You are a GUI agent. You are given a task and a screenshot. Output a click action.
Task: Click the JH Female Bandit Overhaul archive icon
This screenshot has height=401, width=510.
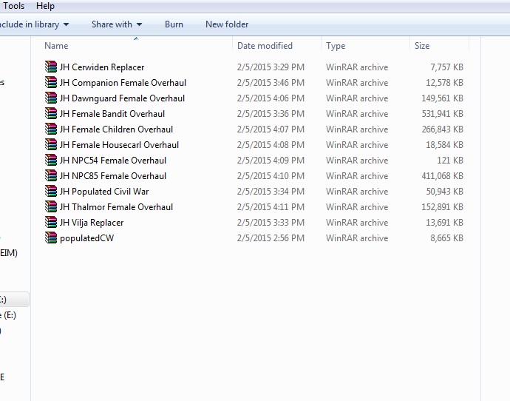[51, 114]
